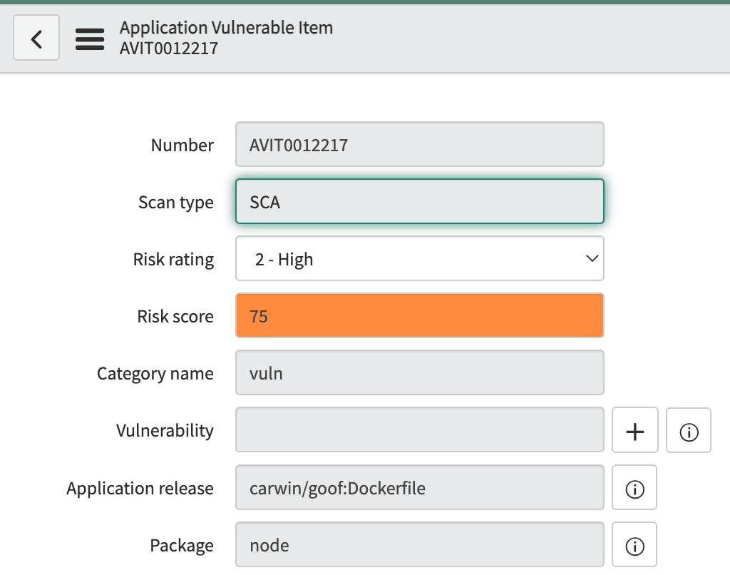Click the Application Vulnerable Item title
Screen dimensions: 730x575
[x=225, y=27]
